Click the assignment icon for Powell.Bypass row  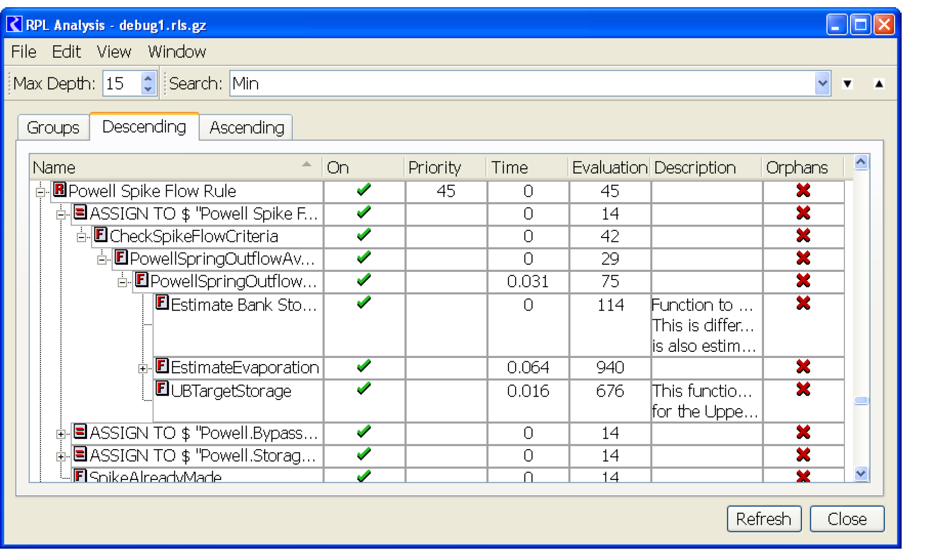click(80, 432)
